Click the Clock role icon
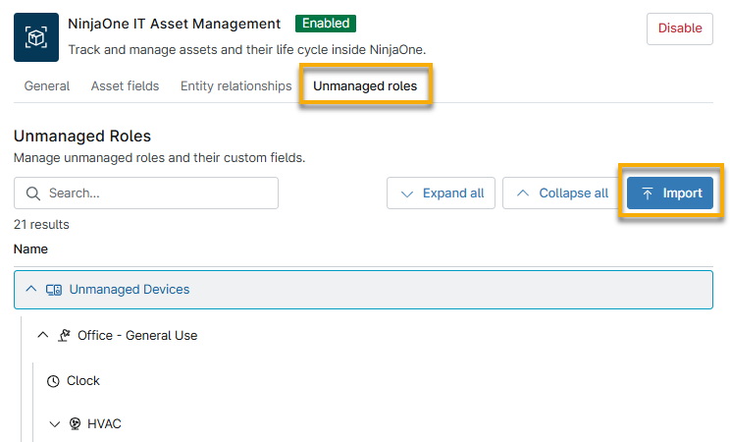This screenshot has width=730, height=442. point(53,381)
